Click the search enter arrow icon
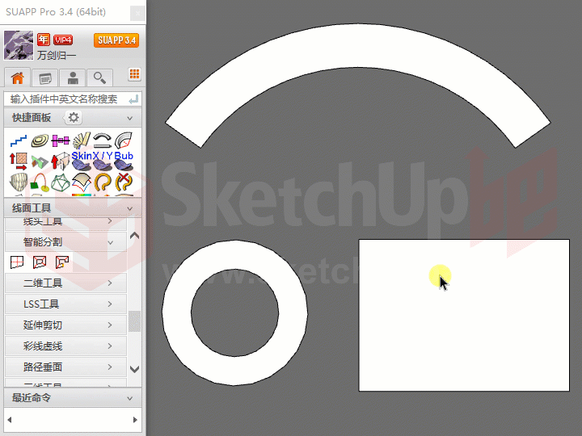 coord(133,99)
